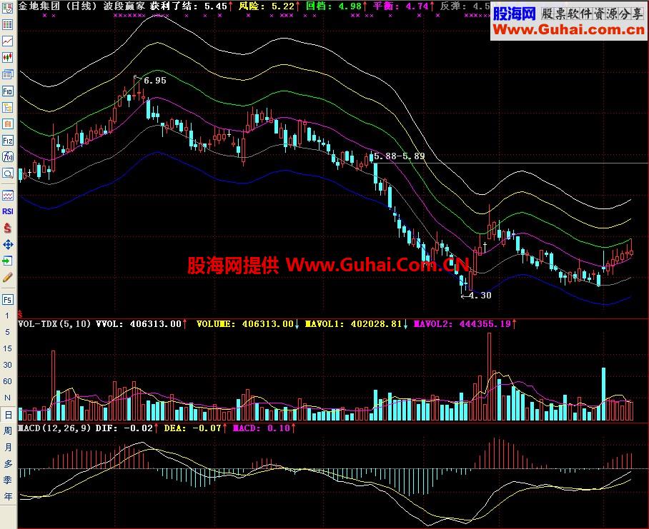Click the F10 company info icon
This screenshot has height=529, width=649.
(x=7, y=91)
